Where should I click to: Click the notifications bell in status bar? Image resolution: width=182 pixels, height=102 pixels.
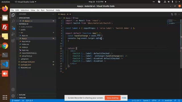(179, 101)
